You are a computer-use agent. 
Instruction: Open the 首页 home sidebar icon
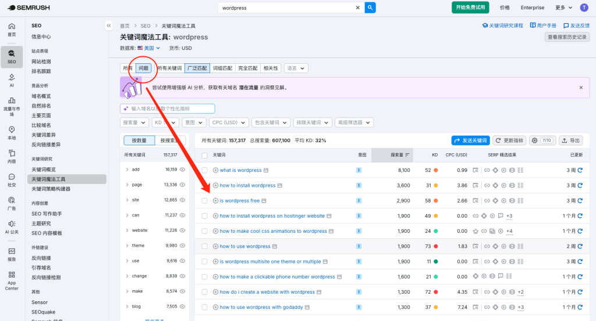(x=12, y=30)
